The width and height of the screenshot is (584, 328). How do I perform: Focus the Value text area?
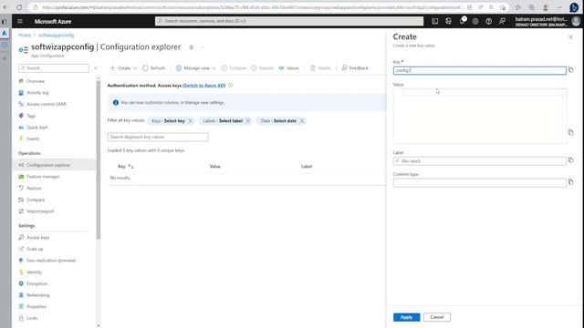tap(480, 116)
